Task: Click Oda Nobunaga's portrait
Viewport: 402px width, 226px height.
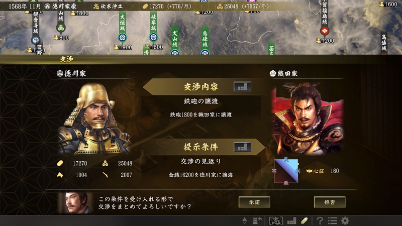Action: [x=308, y=119]
